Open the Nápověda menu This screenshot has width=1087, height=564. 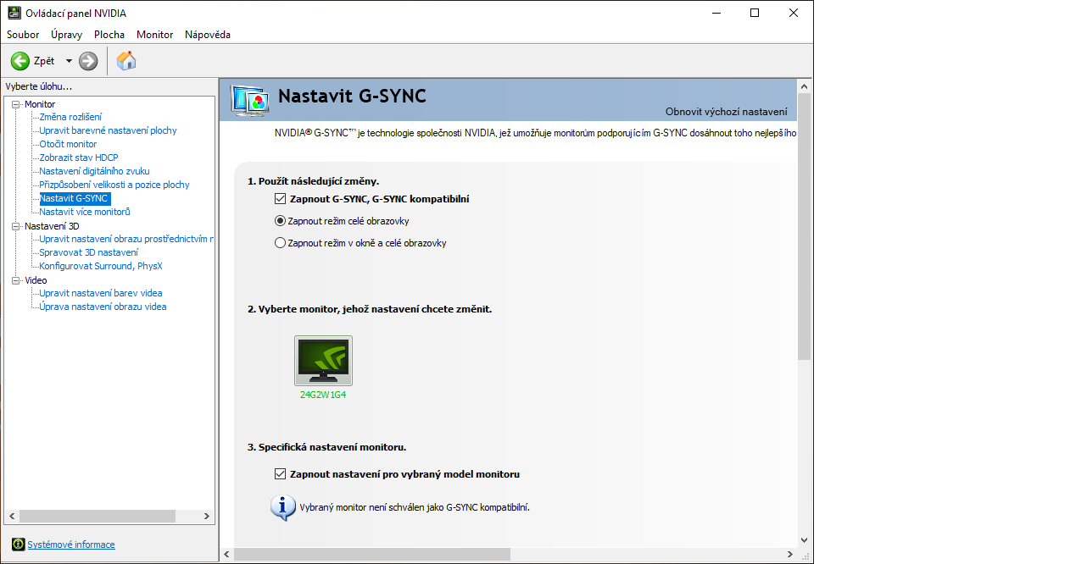coord(208,35)
